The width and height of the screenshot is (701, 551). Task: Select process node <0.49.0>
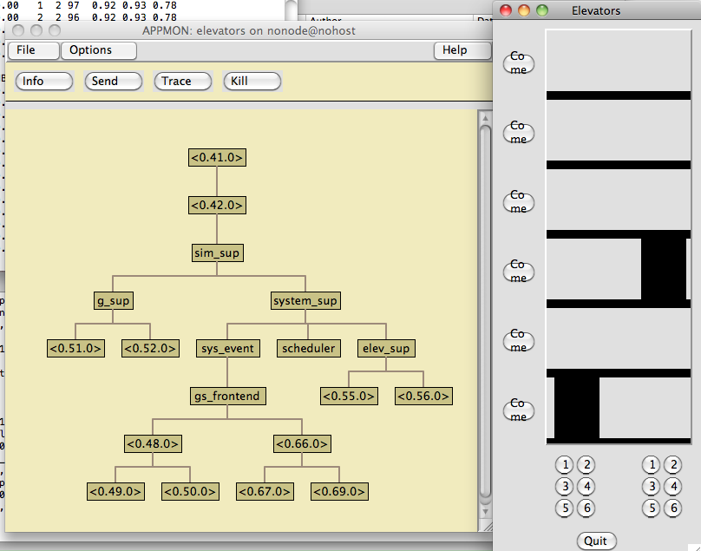coord(115,491)
